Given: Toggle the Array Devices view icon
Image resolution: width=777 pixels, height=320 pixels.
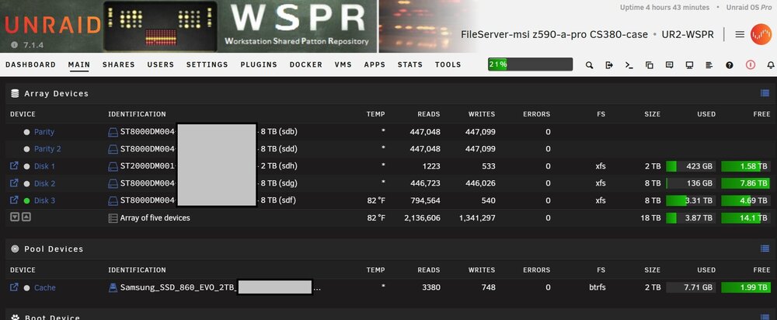Looking at the screenshot, I should point(765,93).
